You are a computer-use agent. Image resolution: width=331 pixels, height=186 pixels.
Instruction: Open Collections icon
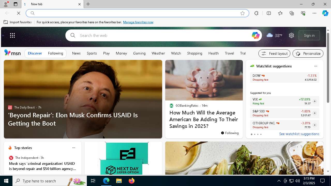pos(292,13)
